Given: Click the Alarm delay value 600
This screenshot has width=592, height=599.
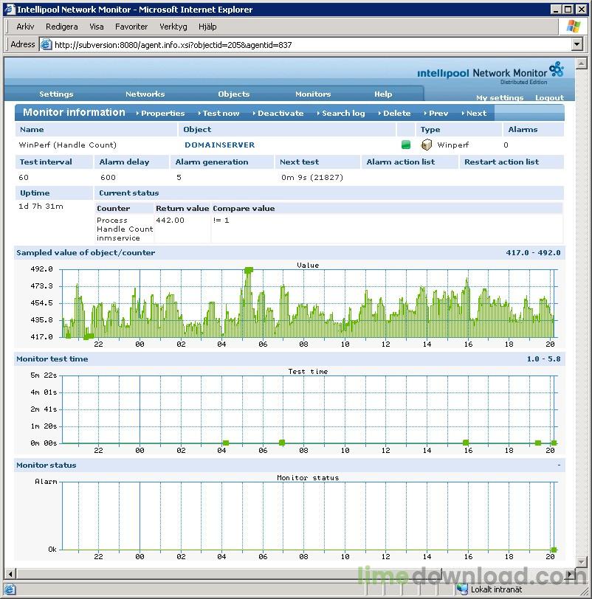Looking at the screenshot, I should pyautogui.click(x=108, y=177).
